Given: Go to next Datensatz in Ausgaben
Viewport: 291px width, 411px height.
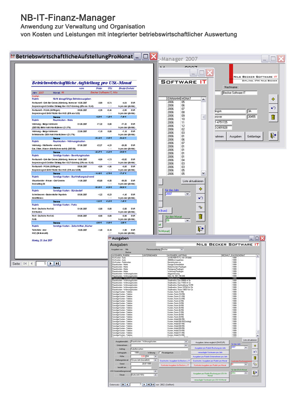Looking at the screenshot, I should [x=144, y=385].
